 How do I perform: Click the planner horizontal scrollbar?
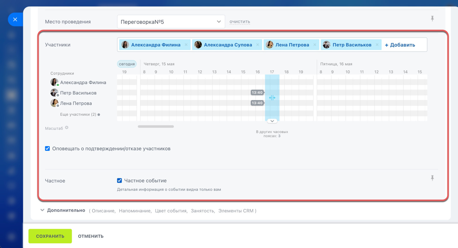[x=156, y=127]
